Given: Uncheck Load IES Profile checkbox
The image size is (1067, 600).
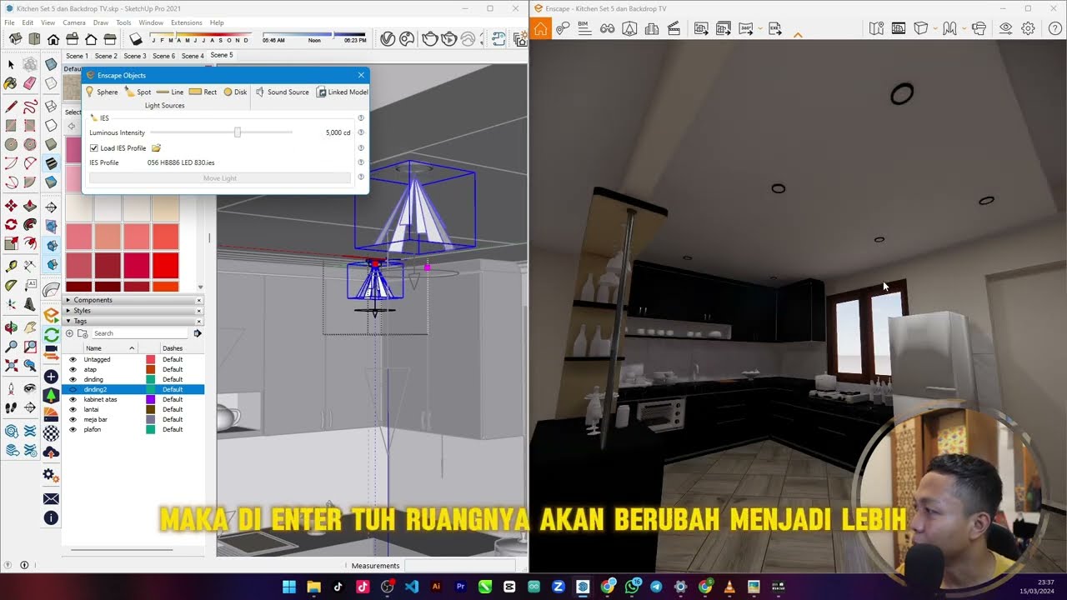Looking at the screenshot, I should [x=94, y=147].
